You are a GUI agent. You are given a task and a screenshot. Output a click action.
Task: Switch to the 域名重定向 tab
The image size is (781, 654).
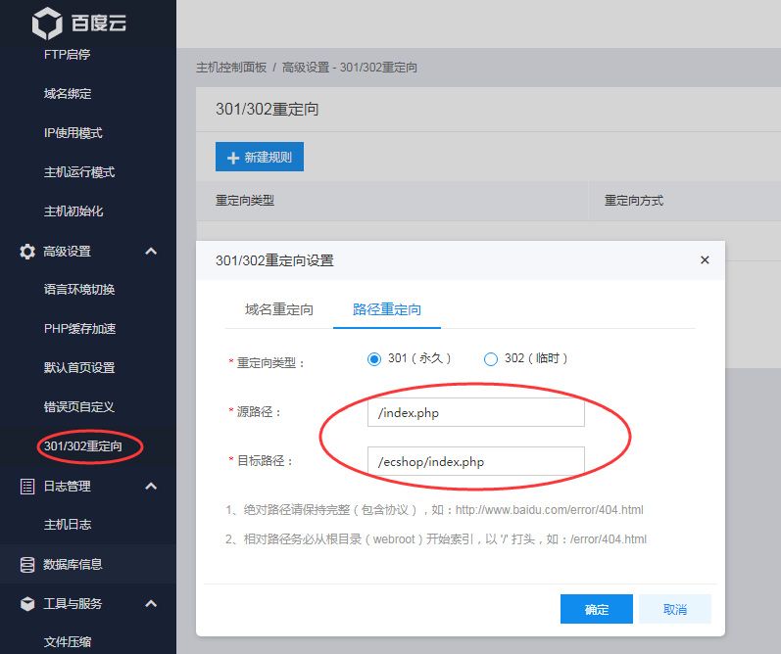(279, 309)
